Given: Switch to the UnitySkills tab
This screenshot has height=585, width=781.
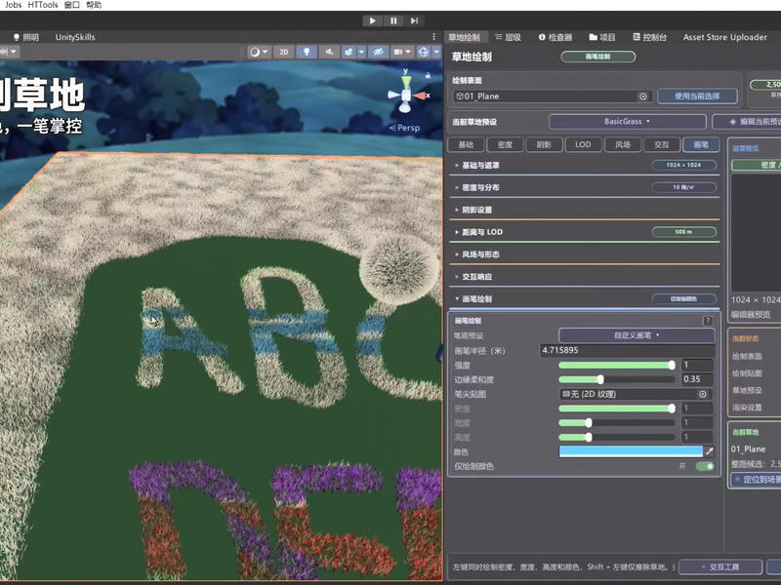Looking at the screenshot, I should pyautogui.click(x=75, y=37).
